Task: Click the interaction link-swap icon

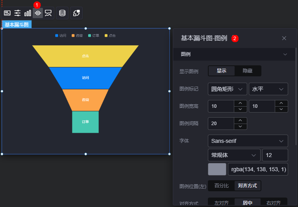Action: pos(76,13)
